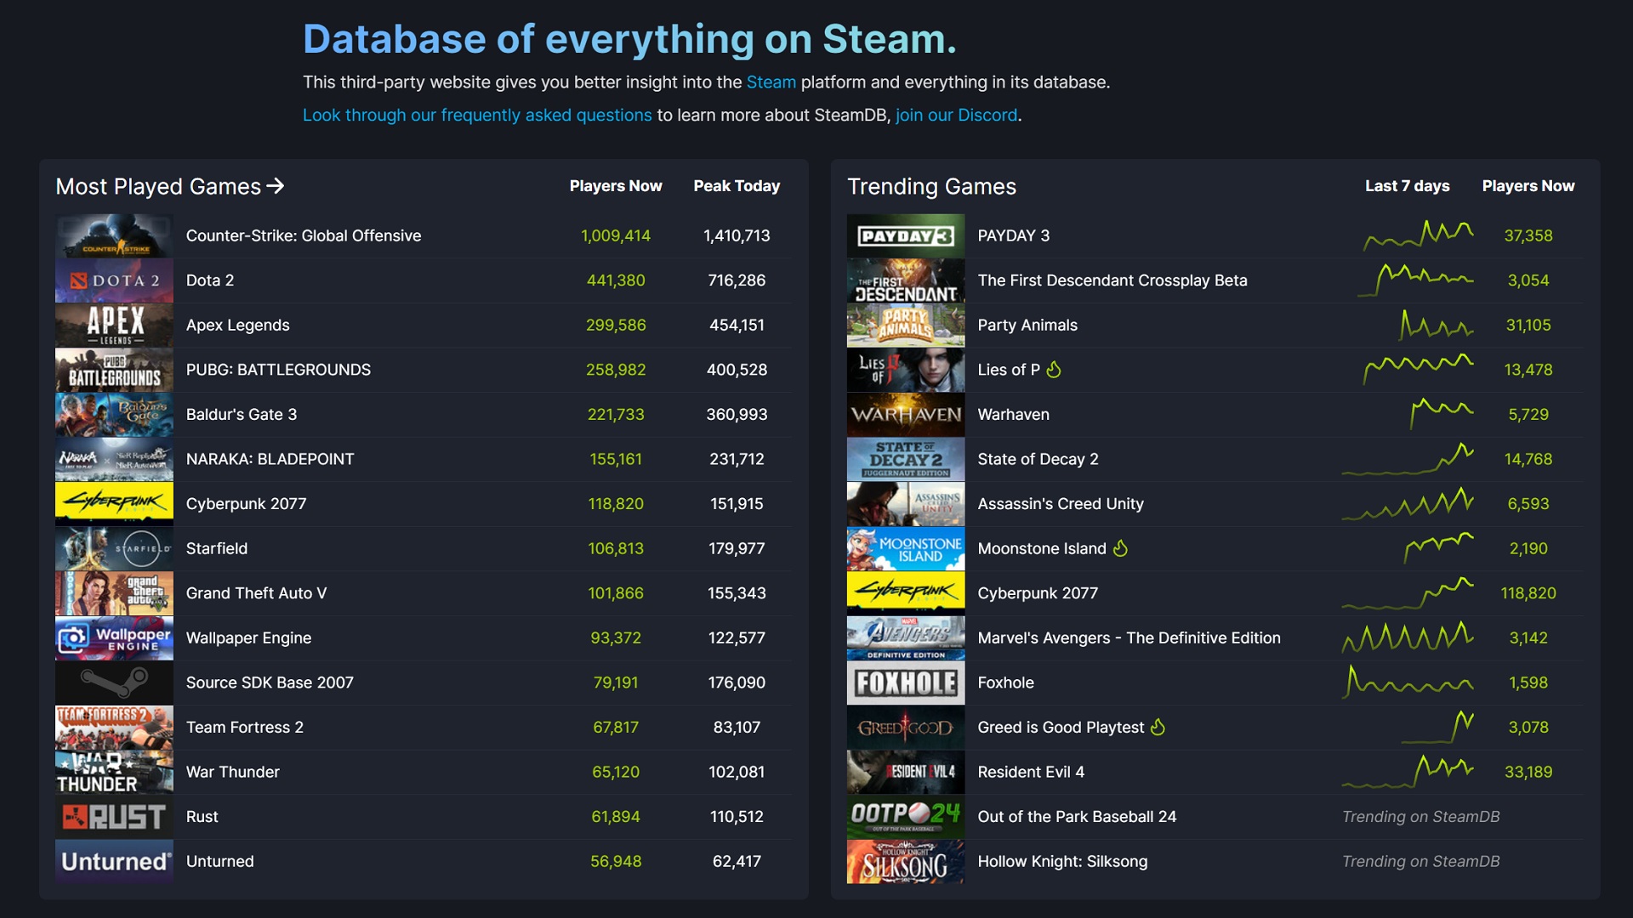
Task: Click the flame icon next to Lies of P
Action: (x=1053, y=369)
